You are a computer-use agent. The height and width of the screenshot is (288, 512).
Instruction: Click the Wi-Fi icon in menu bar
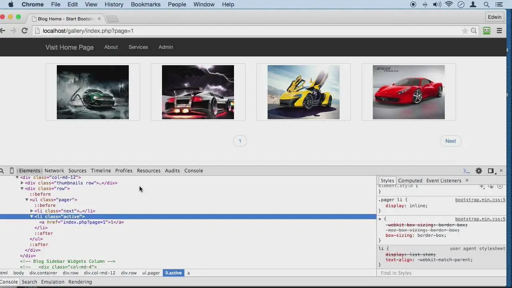tap(449, 4)
